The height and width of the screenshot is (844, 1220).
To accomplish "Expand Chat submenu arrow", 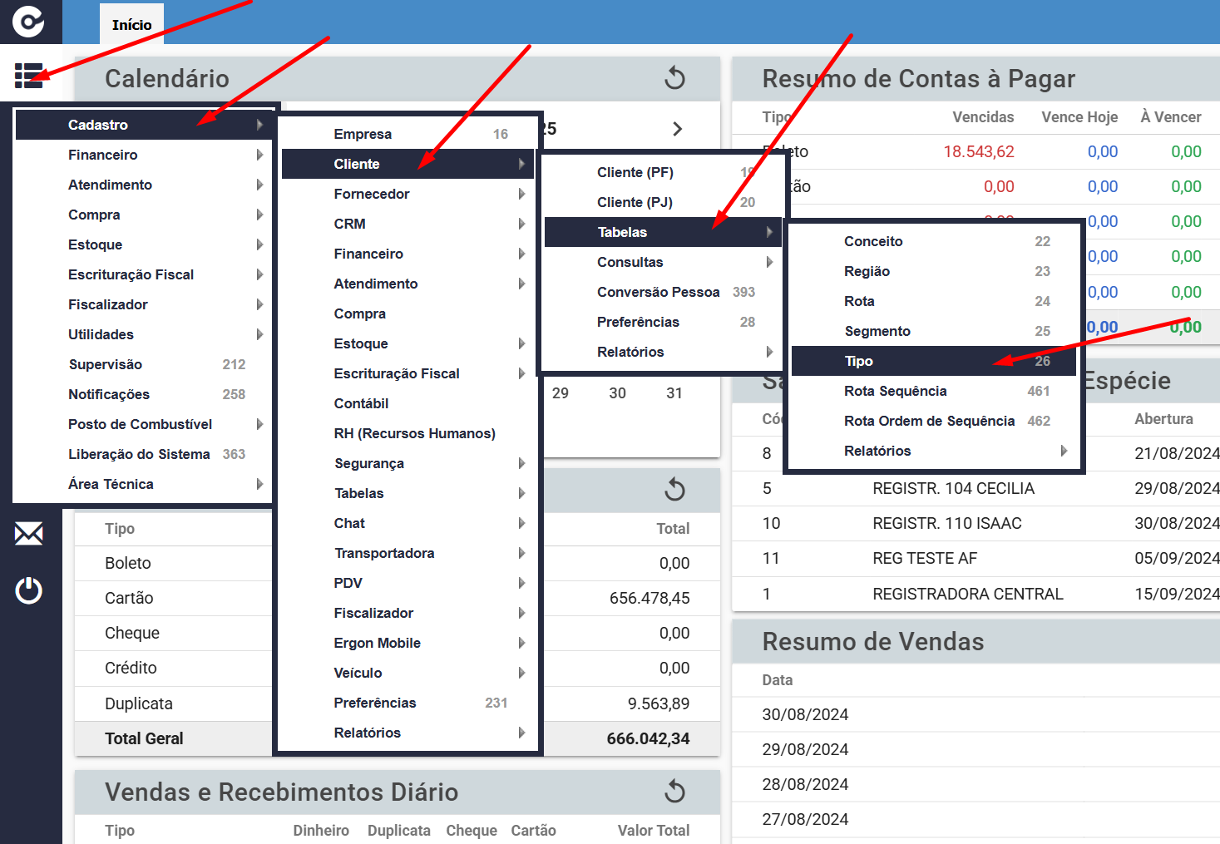I will click(521, 523).
